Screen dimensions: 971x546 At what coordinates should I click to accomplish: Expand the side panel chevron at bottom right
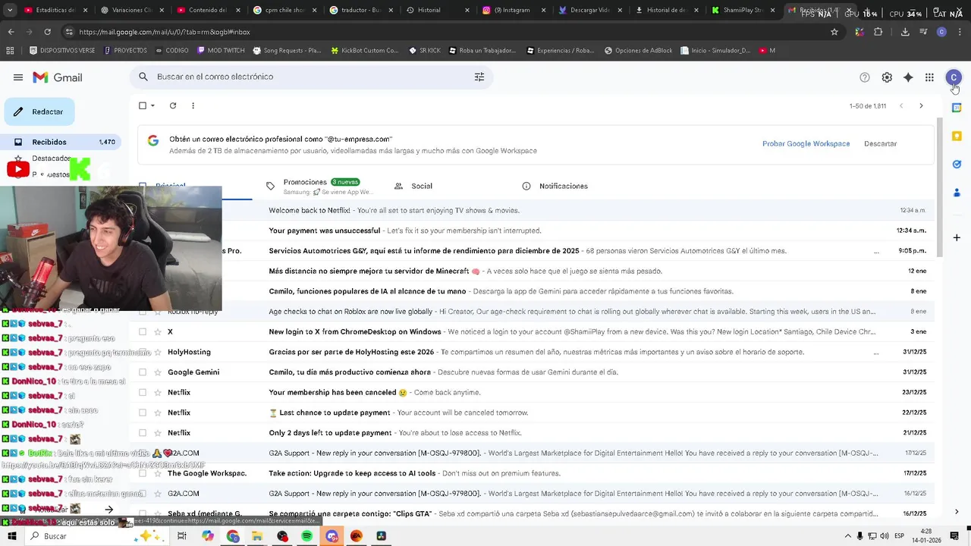pos(957,512)
